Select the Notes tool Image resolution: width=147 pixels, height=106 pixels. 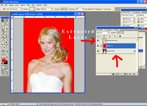[3, 53]
